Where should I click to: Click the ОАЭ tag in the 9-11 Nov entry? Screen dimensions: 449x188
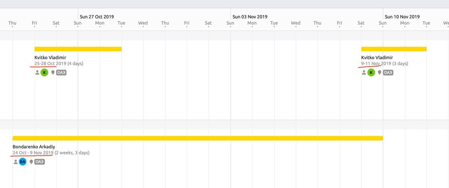[388, 72]
